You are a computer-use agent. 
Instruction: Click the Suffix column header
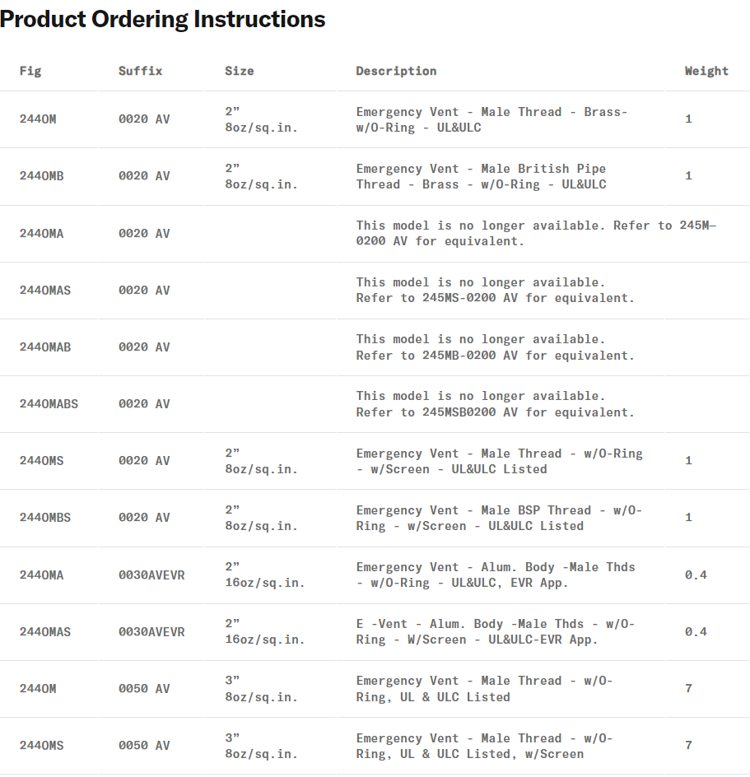(x=140, y=71)
